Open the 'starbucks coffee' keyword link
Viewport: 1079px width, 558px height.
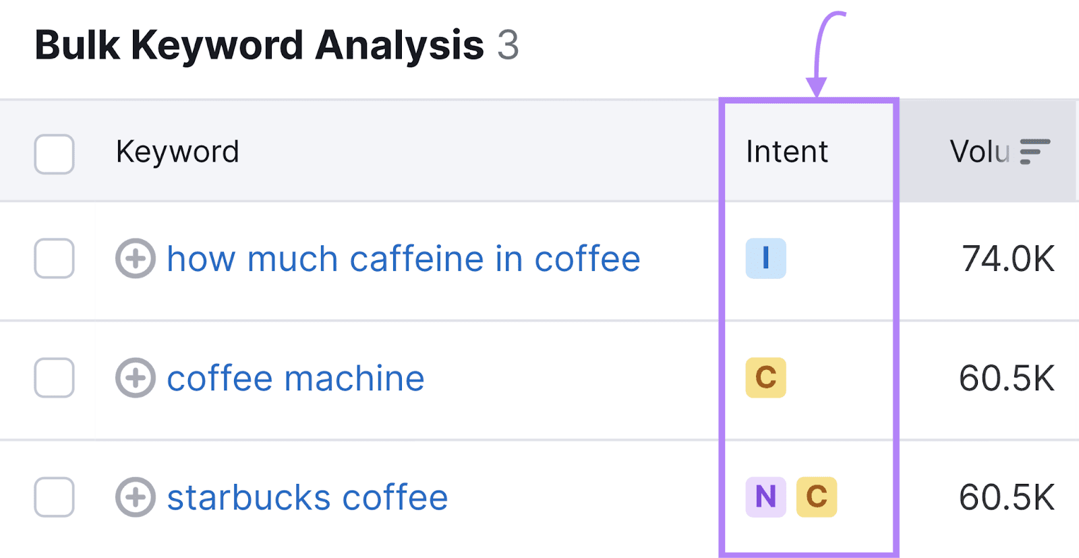[308, 497]
